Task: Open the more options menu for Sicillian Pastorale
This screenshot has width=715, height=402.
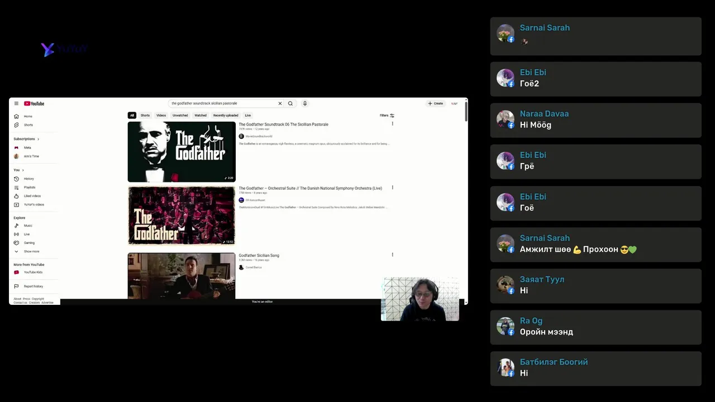Action: (392, 124)
